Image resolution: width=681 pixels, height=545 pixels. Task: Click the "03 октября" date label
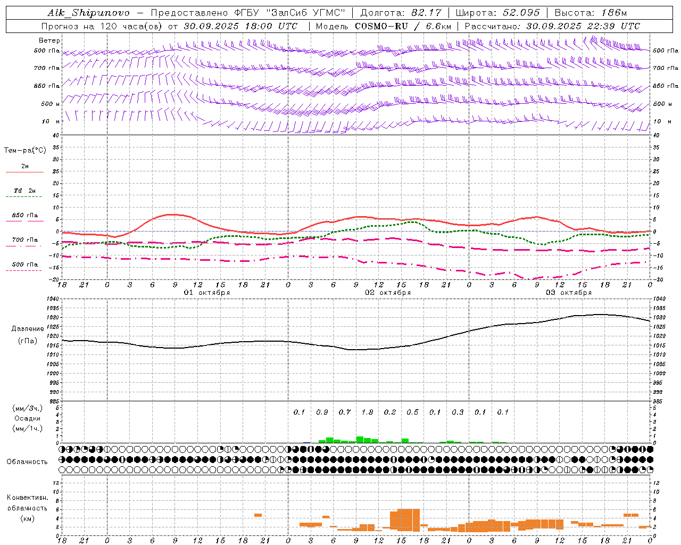(x=569, y=293)
